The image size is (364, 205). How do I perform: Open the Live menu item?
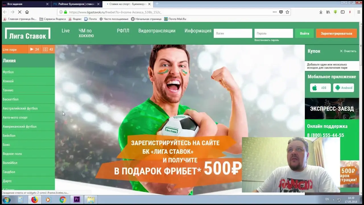[66, 31]
